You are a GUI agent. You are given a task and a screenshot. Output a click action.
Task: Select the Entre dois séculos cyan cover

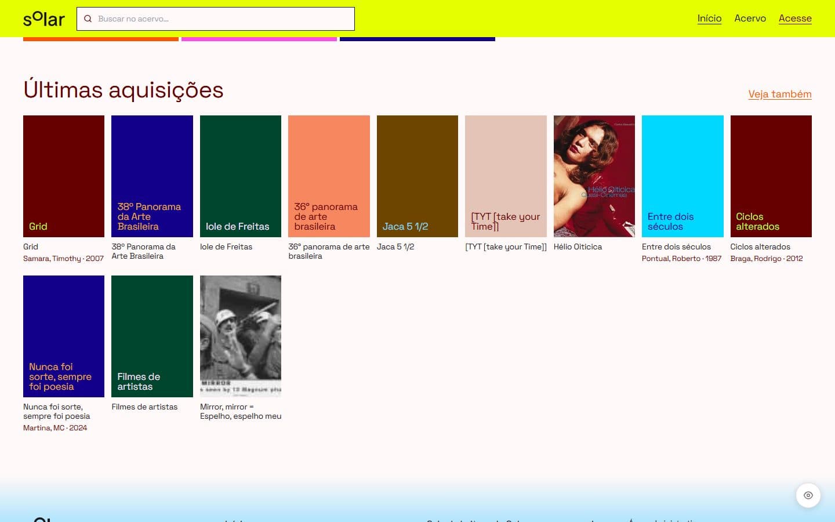click(x=682, y=176)
